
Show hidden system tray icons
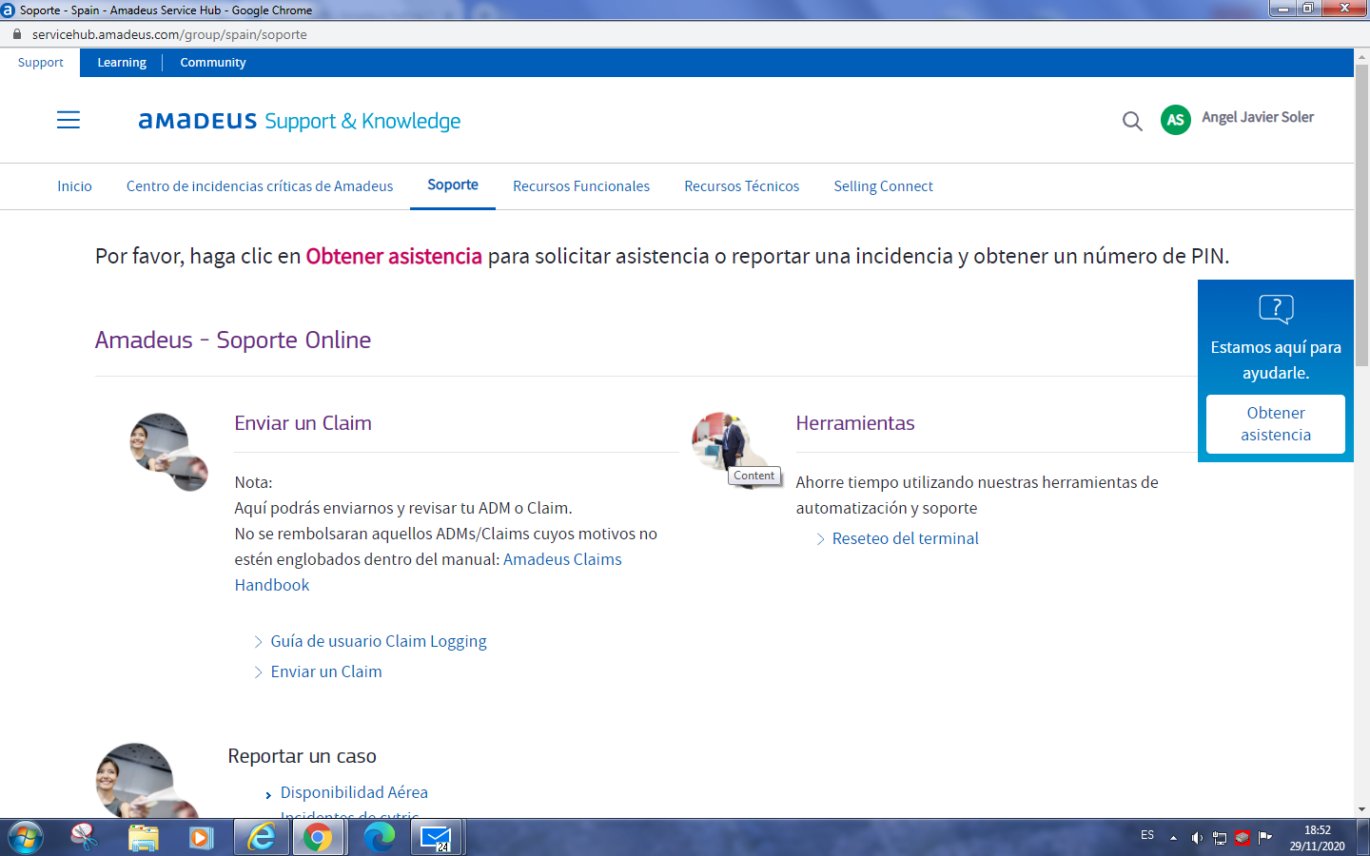pos(1173,838)
